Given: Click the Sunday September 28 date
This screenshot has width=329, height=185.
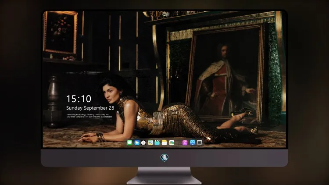Looking at the screenshot, I should click(90, 108).
